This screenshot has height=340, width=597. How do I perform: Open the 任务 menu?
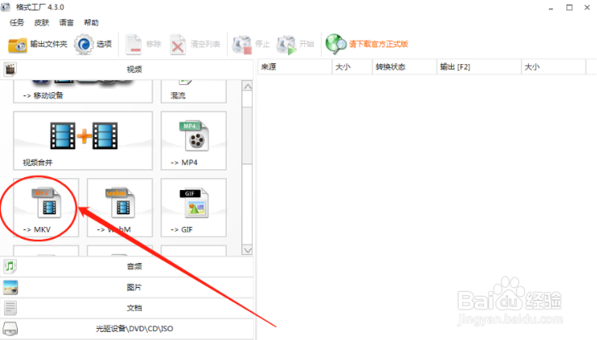point(17,22)
